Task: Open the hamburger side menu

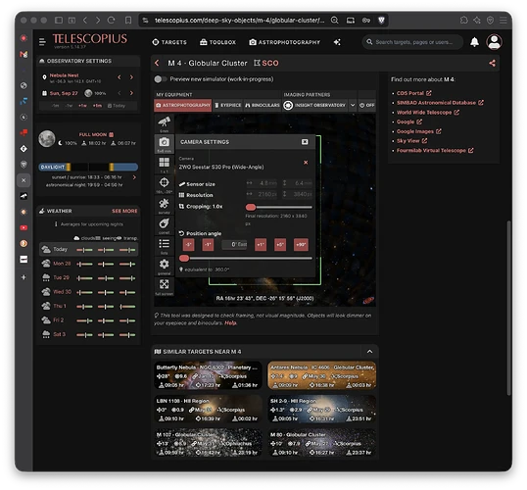Action: [x=42, y=42]
